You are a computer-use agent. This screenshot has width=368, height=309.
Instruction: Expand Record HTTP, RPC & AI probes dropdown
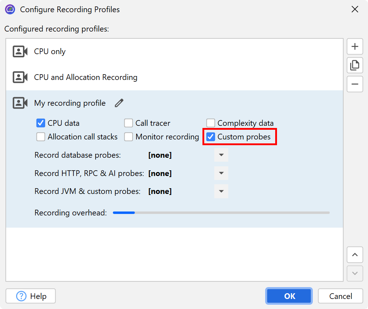[221, 173]
